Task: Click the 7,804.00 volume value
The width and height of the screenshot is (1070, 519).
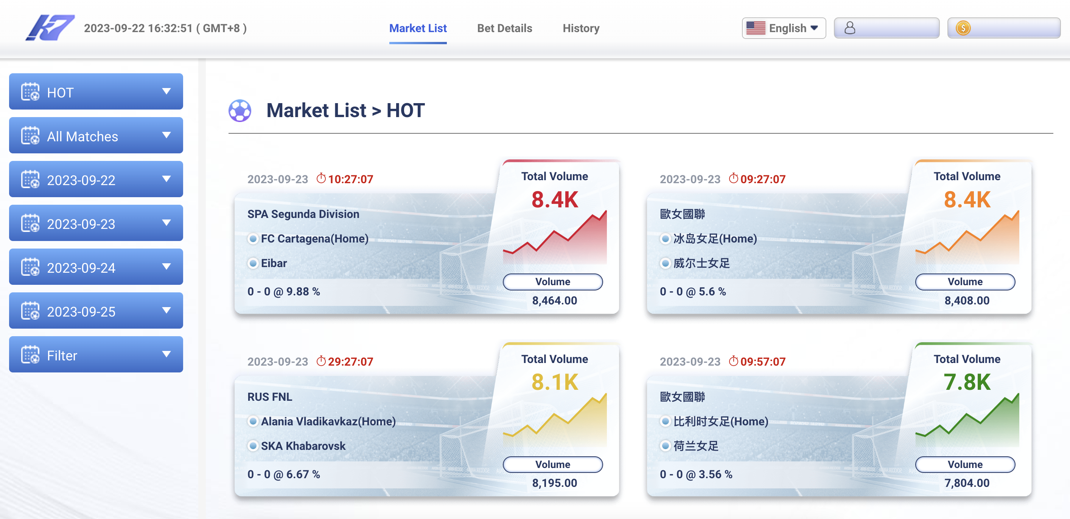Action: click(x=967, y=483)
